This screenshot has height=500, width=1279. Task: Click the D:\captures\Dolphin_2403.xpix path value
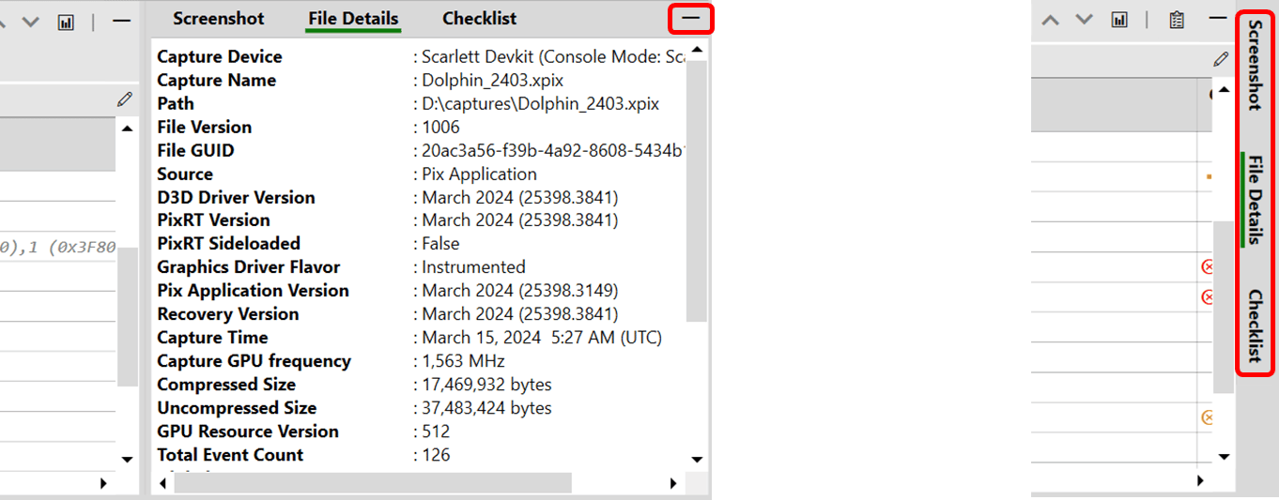[540, 104]
